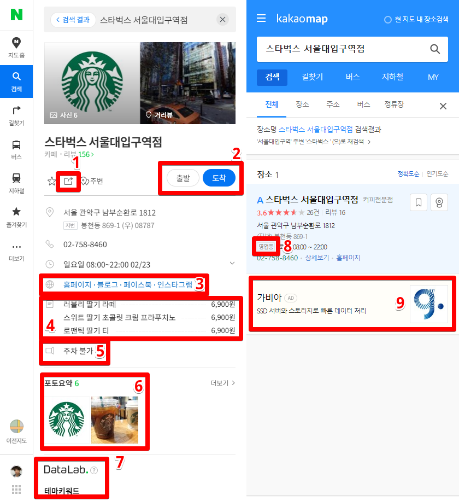459x501 pixels.
Task: Open the iced coffee photo thumbnail
Action: click(115, 420)
